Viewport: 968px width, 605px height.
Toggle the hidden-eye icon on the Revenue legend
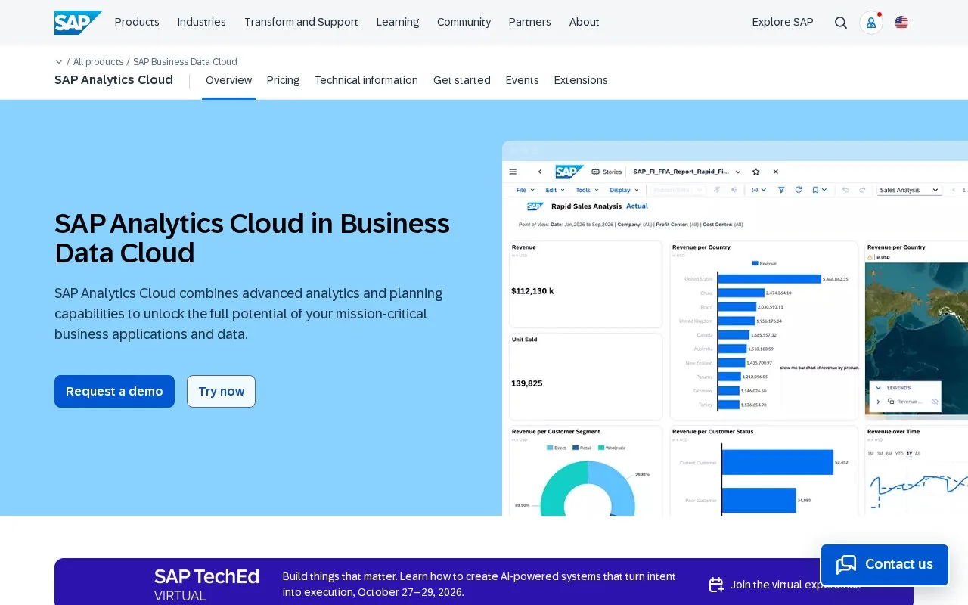(x=935, y=402)
